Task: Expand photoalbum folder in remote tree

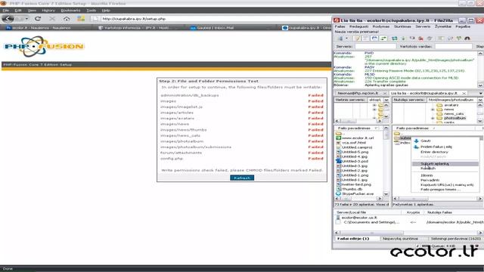Action: (433, 118)
